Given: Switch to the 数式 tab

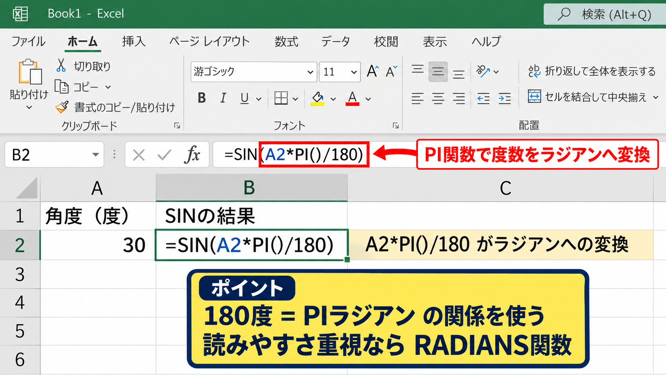Looking at the screenshot, I should point(286,41).
